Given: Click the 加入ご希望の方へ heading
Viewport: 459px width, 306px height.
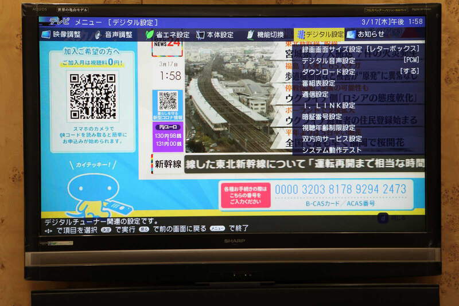Looking at the screenshot, I should (x=92, y=52).
